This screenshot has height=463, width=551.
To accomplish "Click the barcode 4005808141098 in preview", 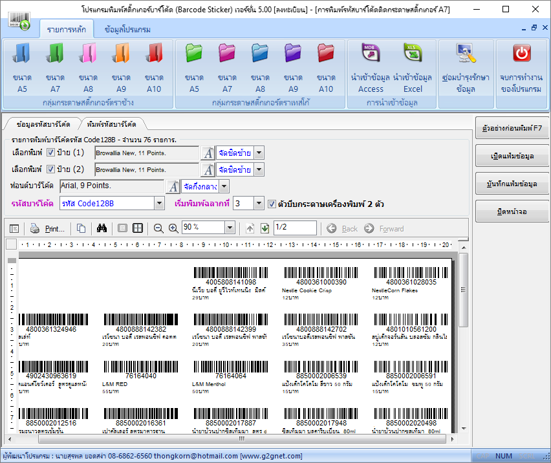I will click(x=231, y=273).
